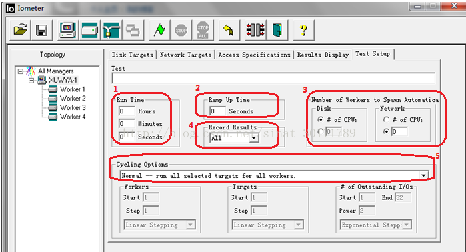Screen dimensions: 466x252
Task: Click the Targets Start field
Action: coord(259,197)
